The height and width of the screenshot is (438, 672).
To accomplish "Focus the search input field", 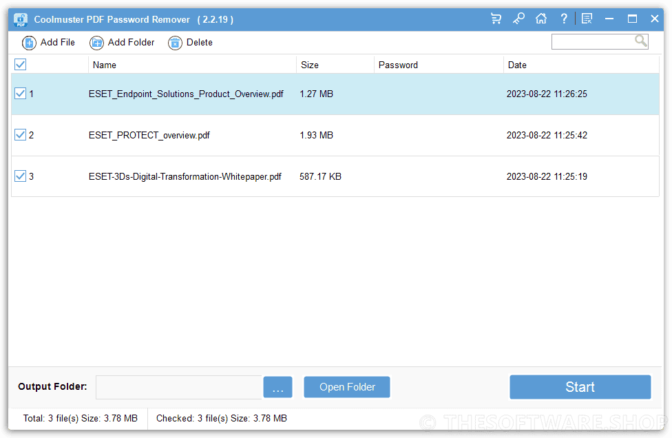I will (x=592, y=41).
